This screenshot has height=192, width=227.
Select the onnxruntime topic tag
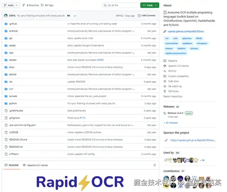(x=172, y=43)
